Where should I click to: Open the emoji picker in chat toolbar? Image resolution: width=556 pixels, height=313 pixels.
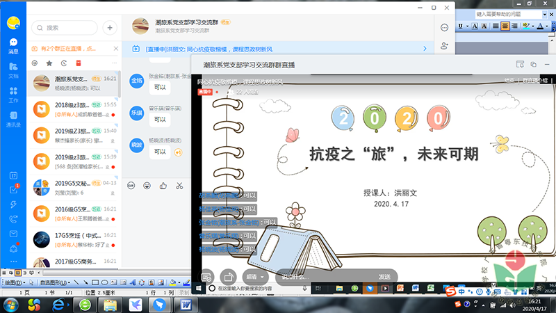pos(147,186)
